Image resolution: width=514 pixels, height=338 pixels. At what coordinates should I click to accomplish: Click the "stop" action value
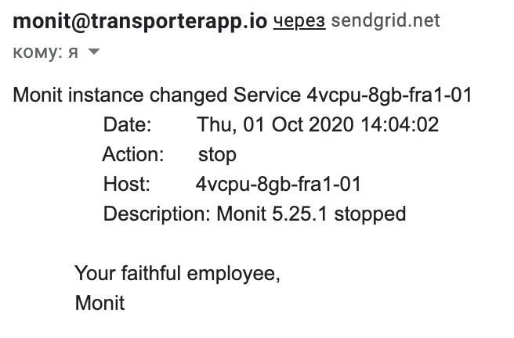pos(217,154)
